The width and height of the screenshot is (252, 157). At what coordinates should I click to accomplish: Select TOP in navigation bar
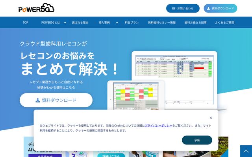(25, 22)
